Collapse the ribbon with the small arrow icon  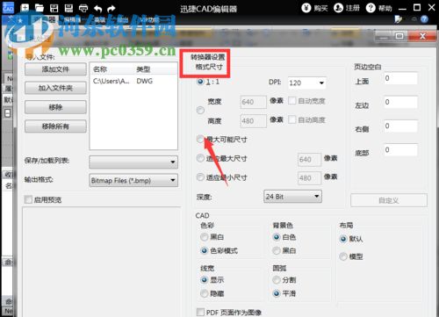click(x=414, y=19)
